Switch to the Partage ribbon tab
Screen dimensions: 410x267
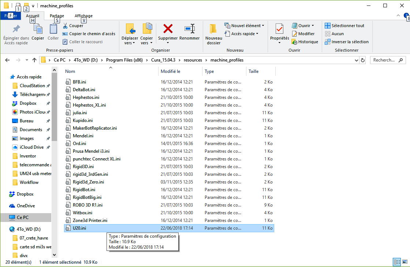[x=57, y=16]
